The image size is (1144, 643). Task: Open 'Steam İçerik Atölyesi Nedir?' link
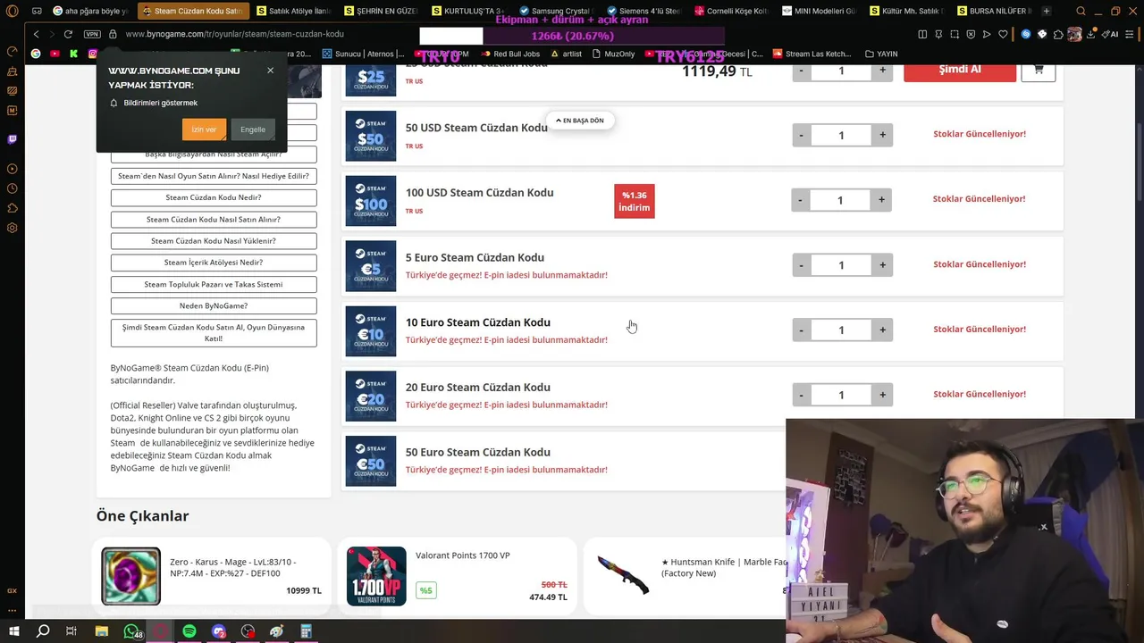(x=214, y=263)
